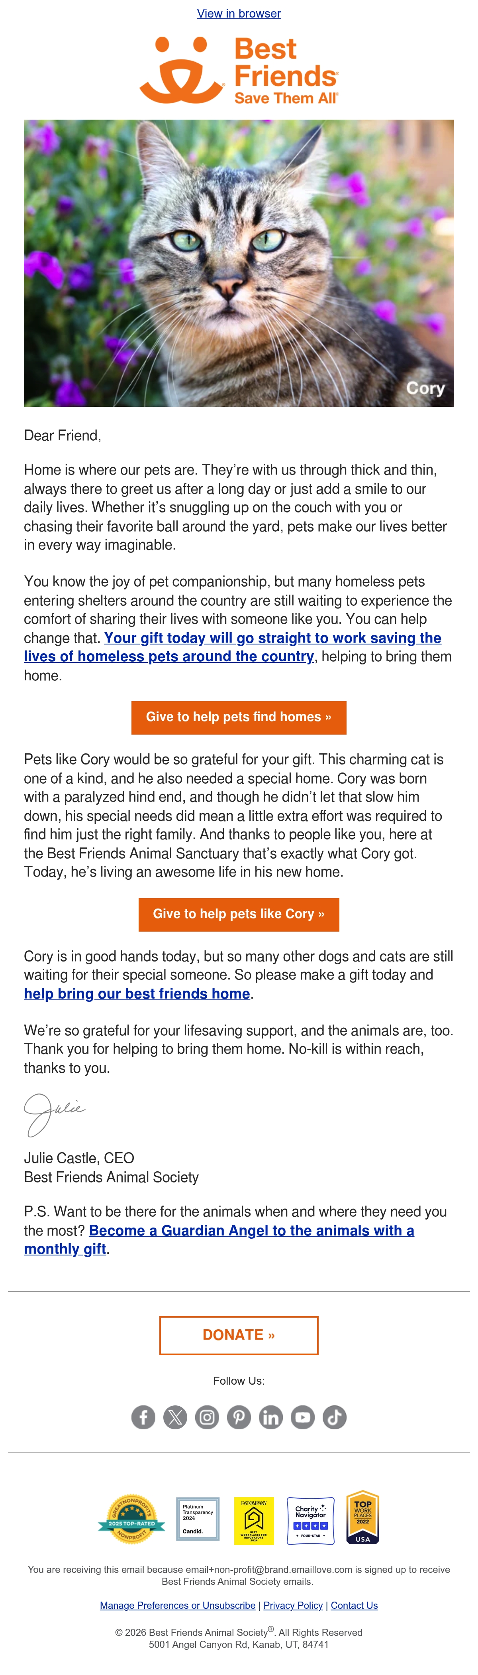This screenshot has height=1675, width=478.
Task: Open the TikTok social icon
Action: click(335, 1417)
